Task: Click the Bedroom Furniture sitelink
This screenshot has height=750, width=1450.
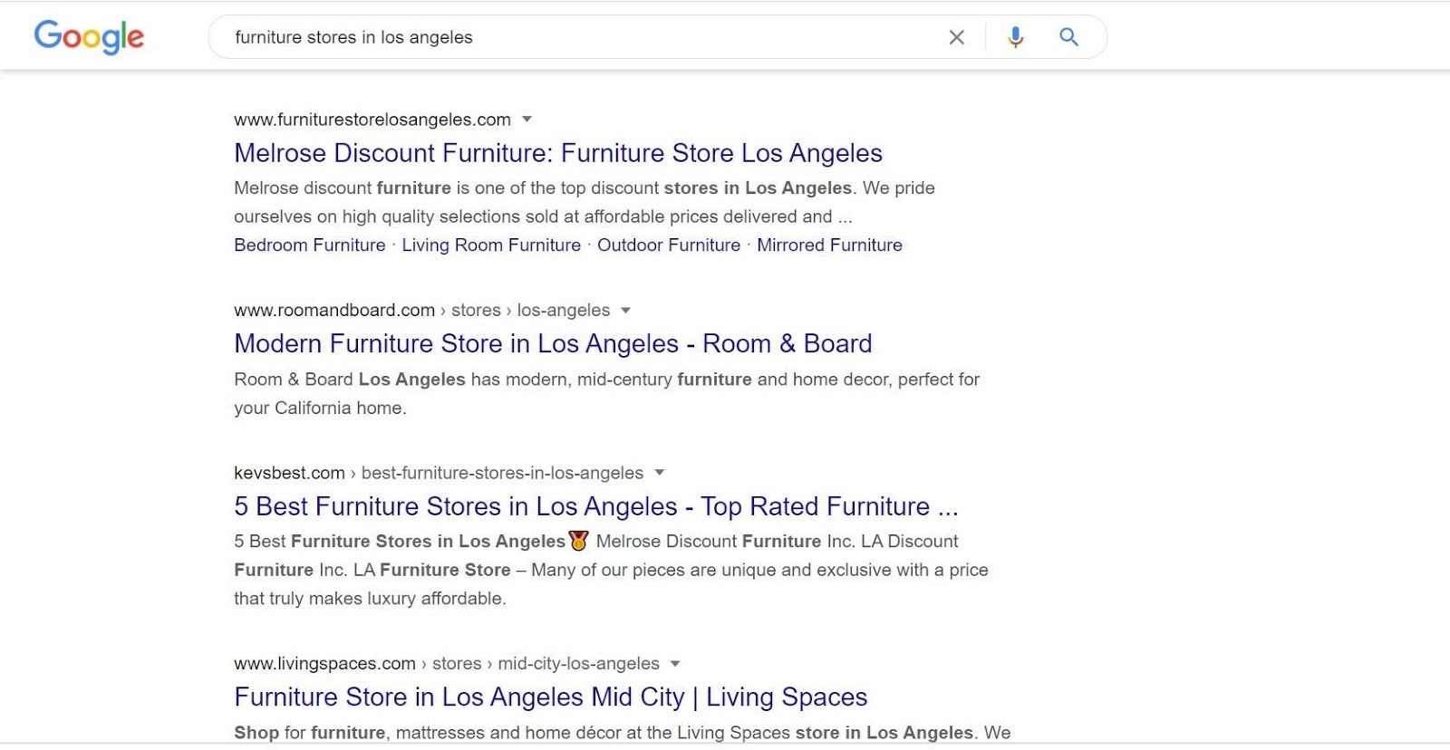Action: tap(309, 245)
